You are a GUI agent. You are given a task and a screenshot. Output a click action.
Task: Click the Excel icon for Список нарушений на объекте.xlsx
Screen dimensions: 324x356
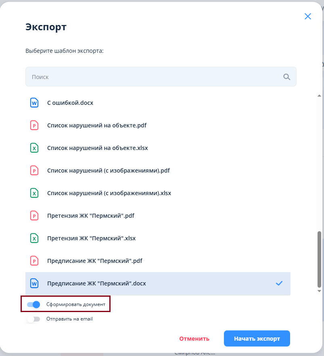(x=34, y=148)
